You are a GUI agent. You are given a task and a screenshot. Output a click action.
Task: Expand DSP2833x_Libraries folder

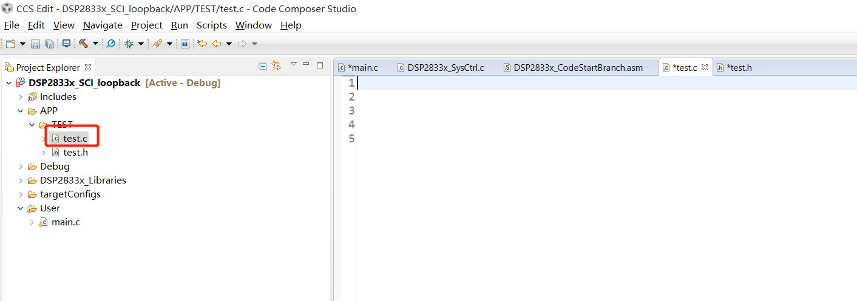pyautogui.click(x=20, y=180)
